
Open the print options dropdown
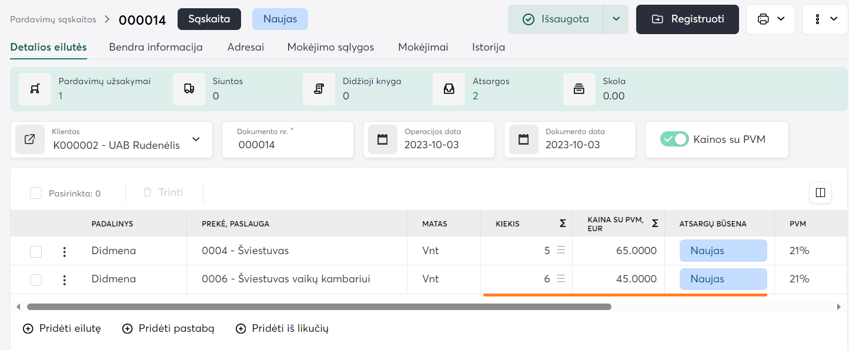point(771,19)
